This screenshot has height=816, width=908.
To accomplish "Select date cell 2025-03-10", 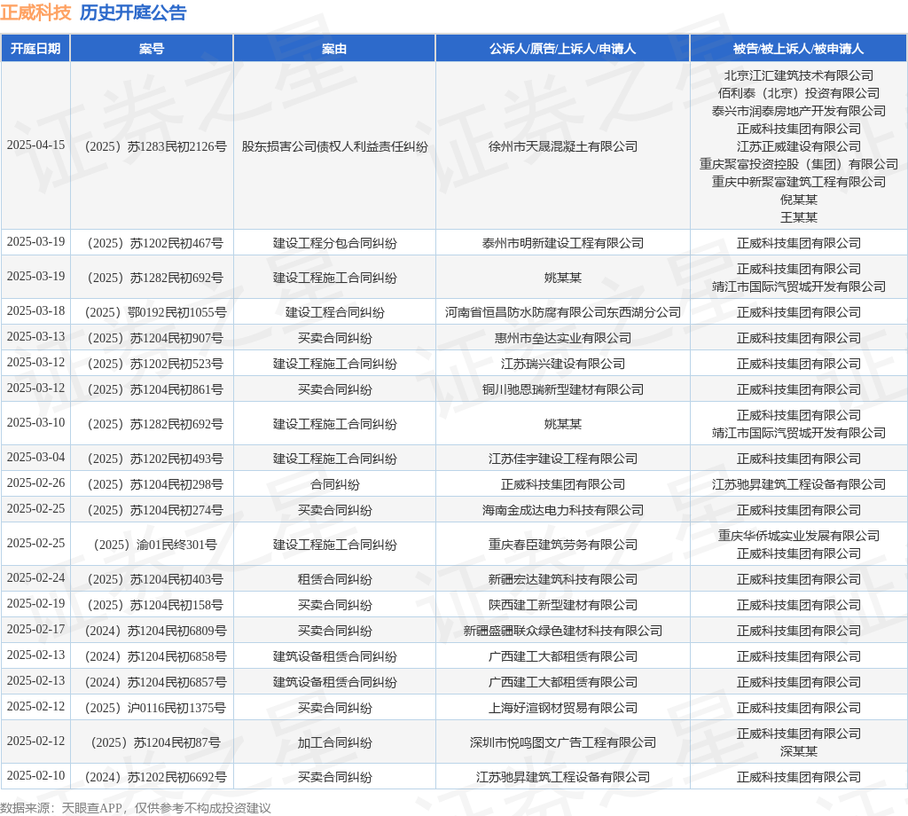I will click(x=35, y=423).
